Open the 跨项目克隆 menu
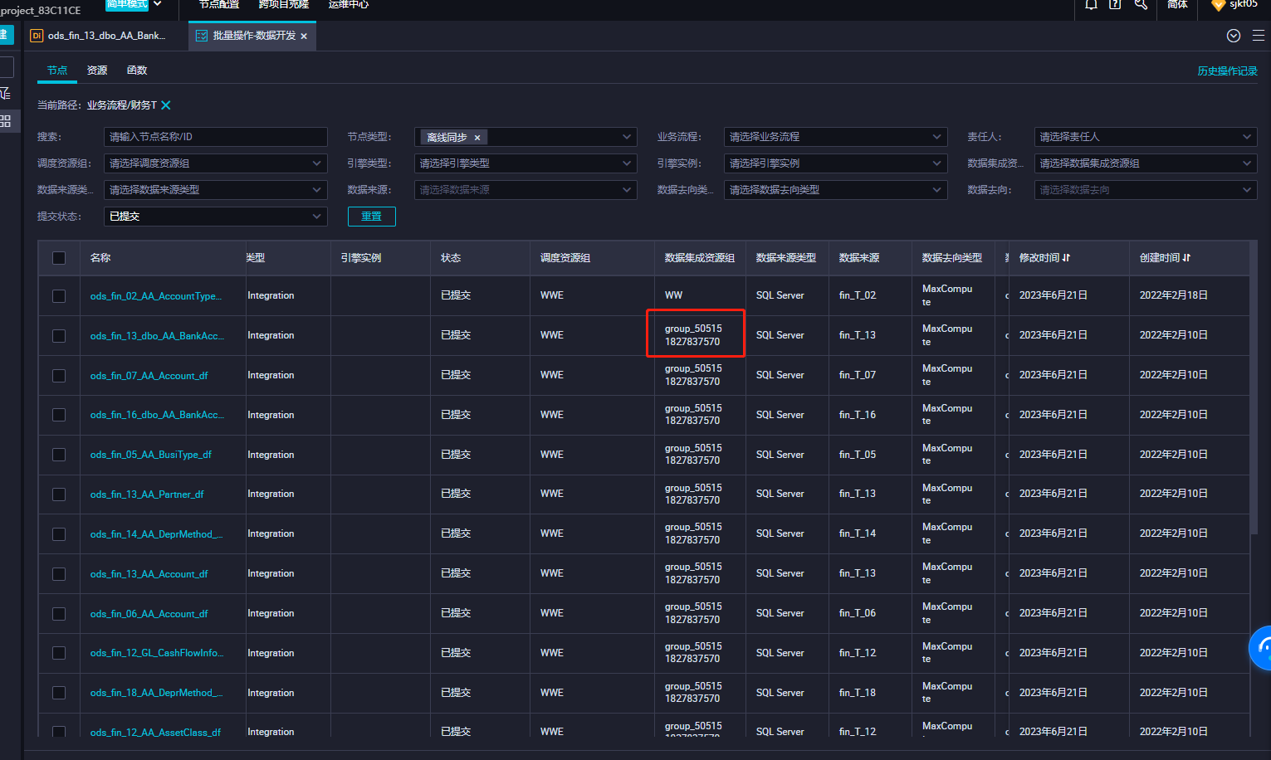This screenshot has height=760, width=1271. [x=284, y=4]
